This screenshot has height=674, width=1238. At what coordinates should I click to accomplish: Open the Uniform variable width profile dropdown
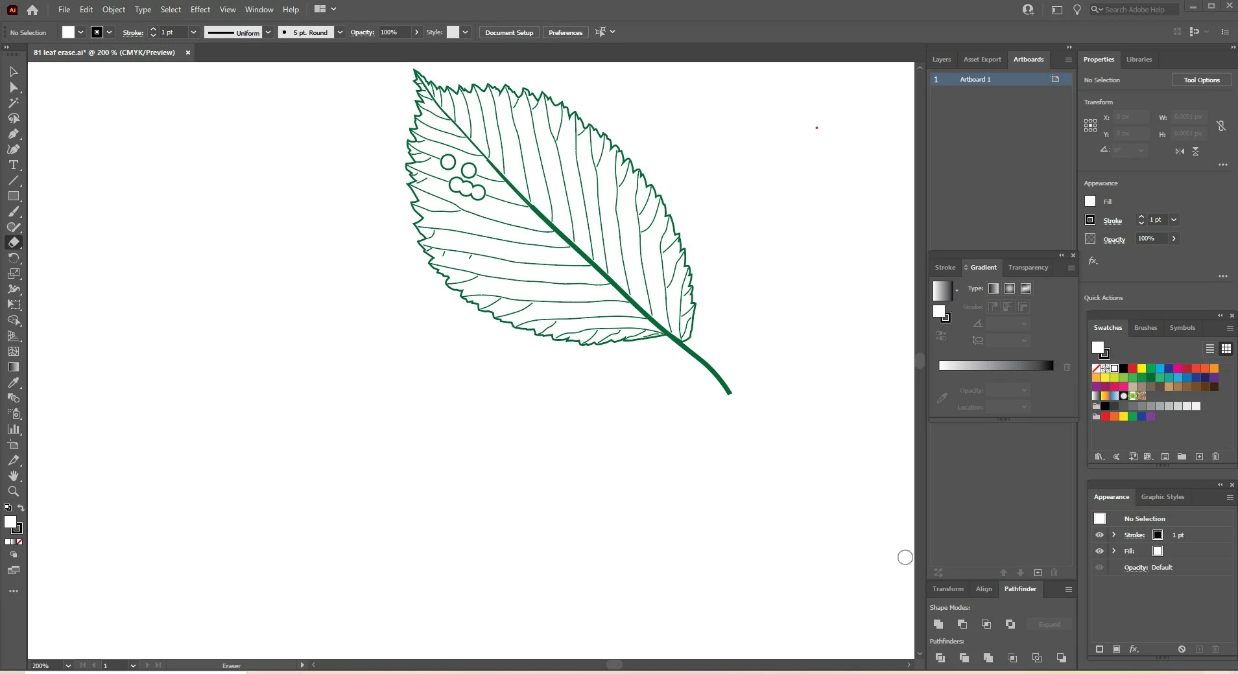268,32
